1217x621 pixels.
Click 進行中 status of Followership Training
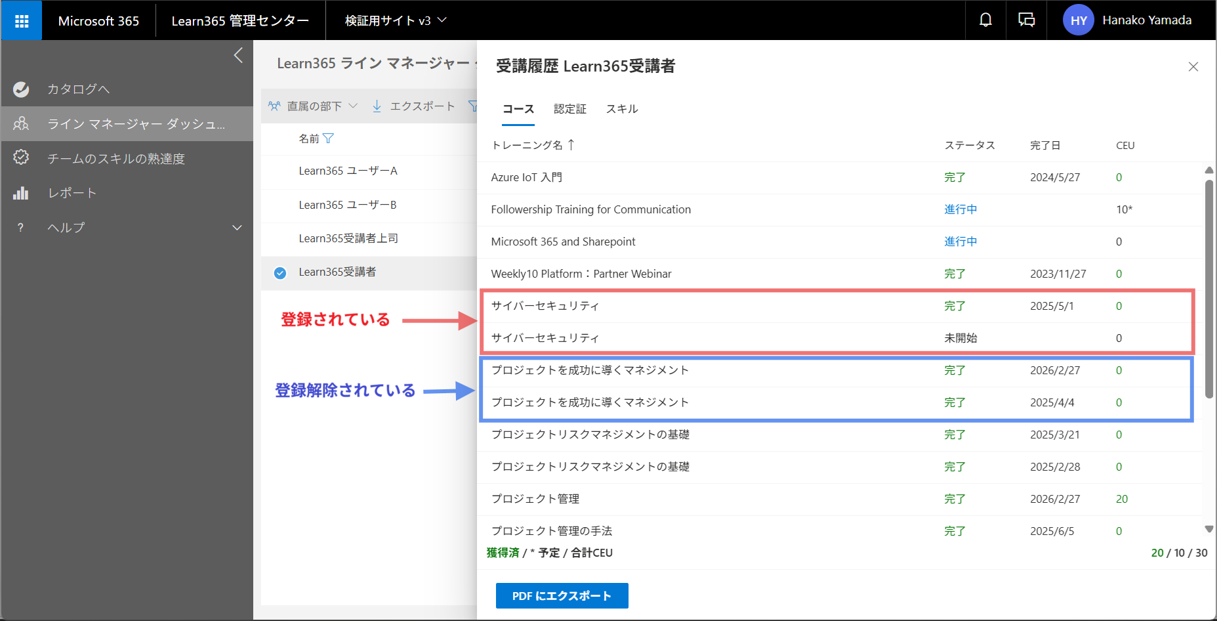pos(960,209)
